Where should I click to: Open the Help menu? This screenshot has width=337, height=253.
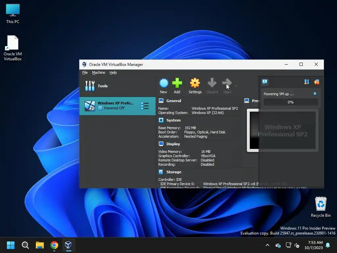[x=113, y=72]
